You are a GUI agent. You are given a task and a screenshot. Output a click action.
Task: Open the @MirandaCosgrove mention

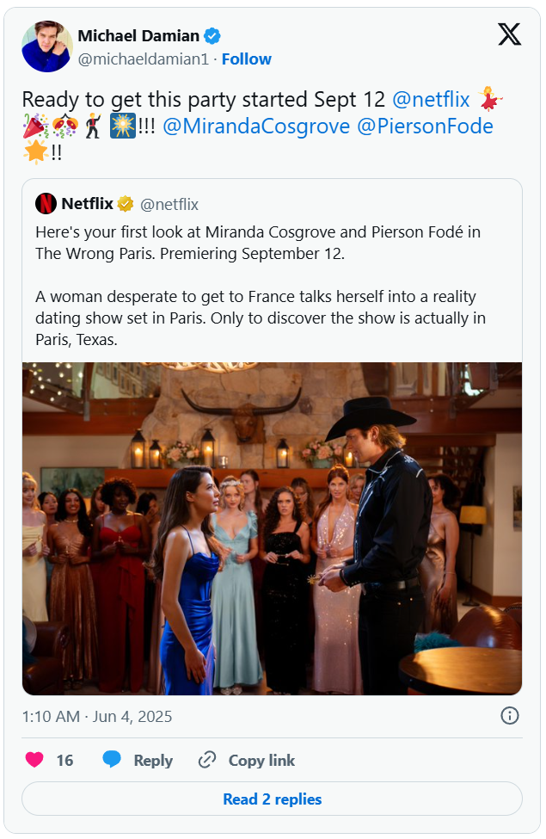click(x=256, y=126)
